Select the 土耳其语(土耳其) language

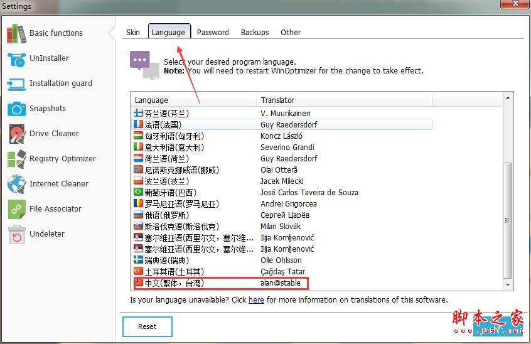(174, 272)
